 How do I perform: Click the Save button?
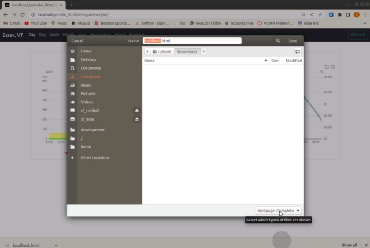pyautogui.click(x=293, y=41)
